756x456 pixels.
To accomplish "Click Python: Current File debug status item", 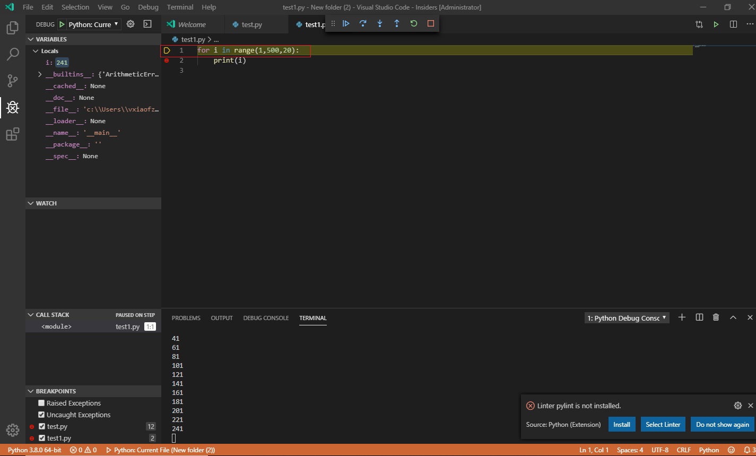I will [161, 450].
